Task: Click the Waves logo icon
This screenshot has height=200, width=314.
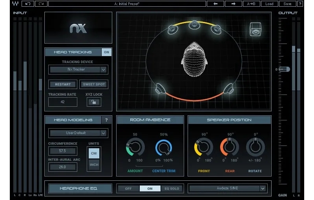Action: (15, 4)
